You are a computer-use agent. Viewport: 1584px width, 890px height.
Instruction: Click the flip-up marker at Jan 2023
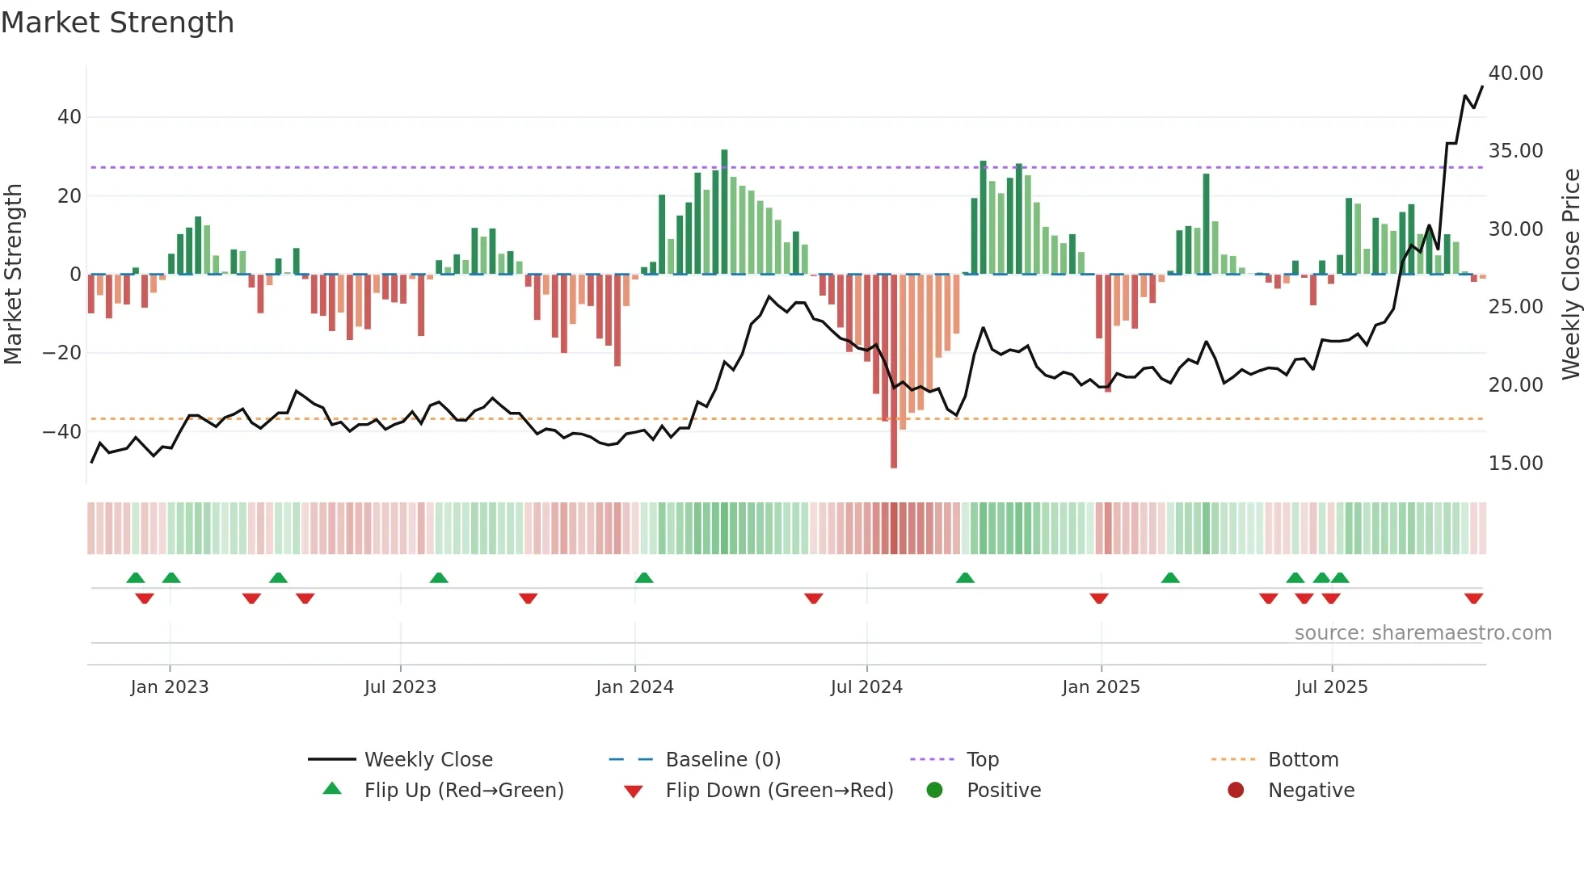pos(171,577)
